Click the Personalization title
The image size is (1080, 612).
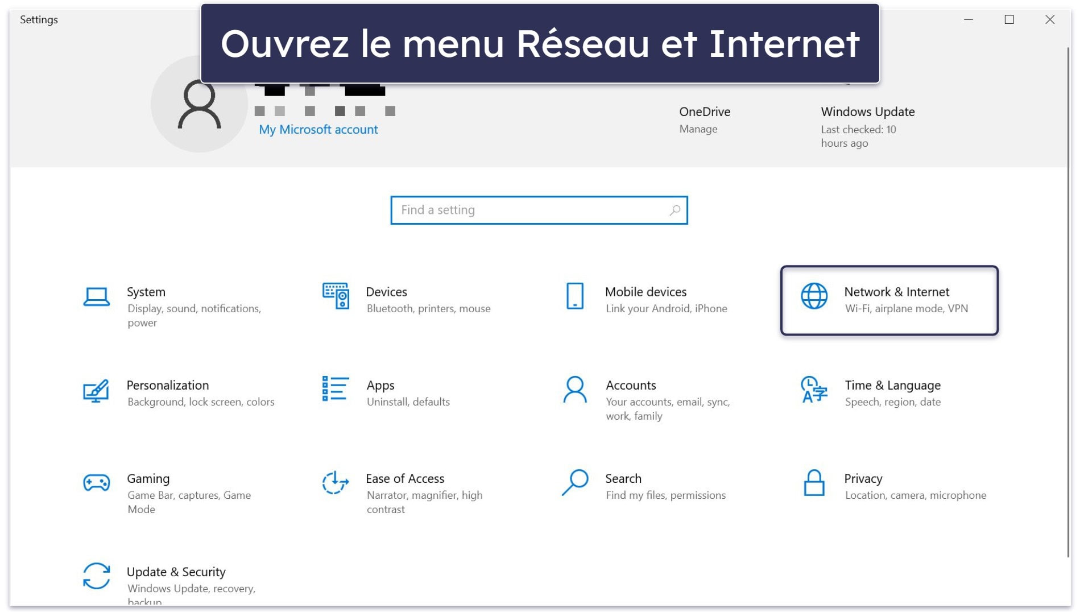click(x=168, y=386)
